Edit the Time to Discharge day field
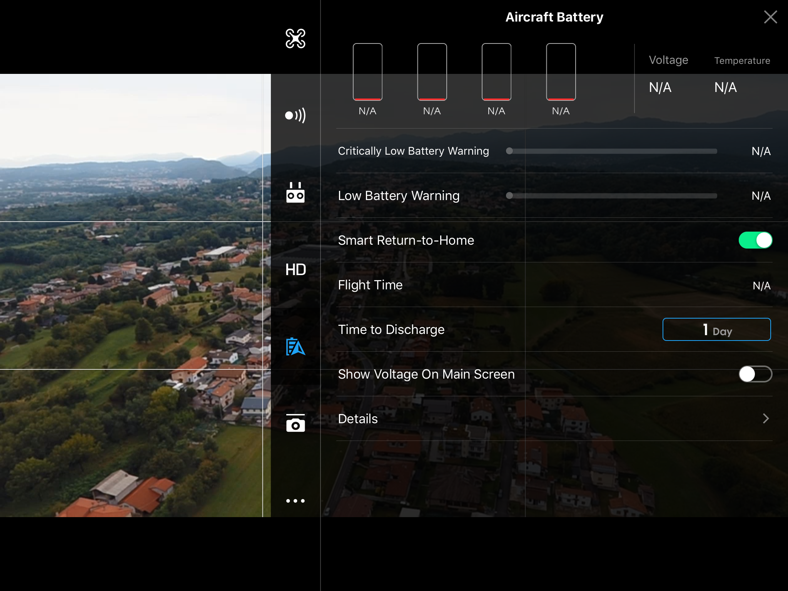The width and height of the screenshot is (788, 591). click(716, 329)
